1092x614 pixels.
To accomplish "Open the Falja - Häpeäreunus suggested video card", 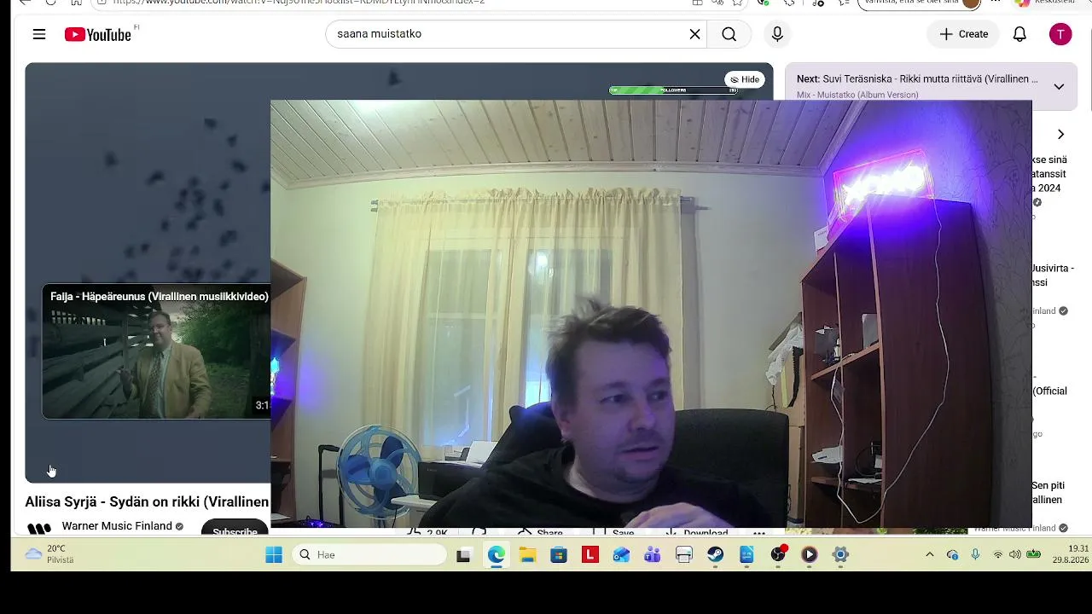I will [156, 352].
